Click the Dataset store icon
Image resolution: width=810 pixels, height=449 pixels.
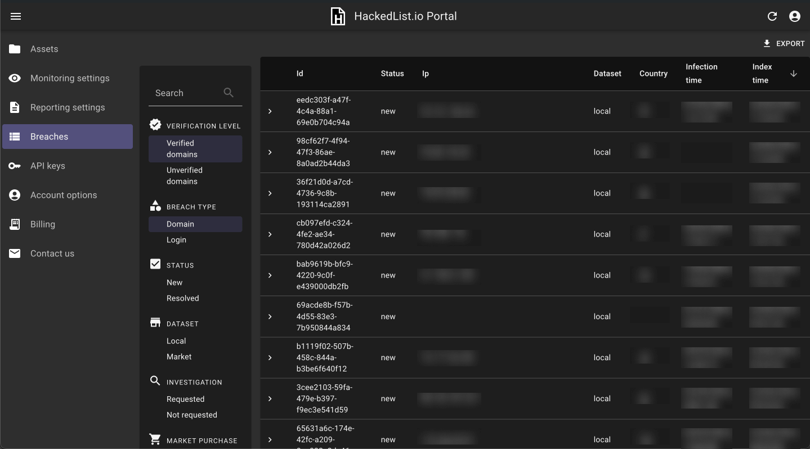[155, 323]
